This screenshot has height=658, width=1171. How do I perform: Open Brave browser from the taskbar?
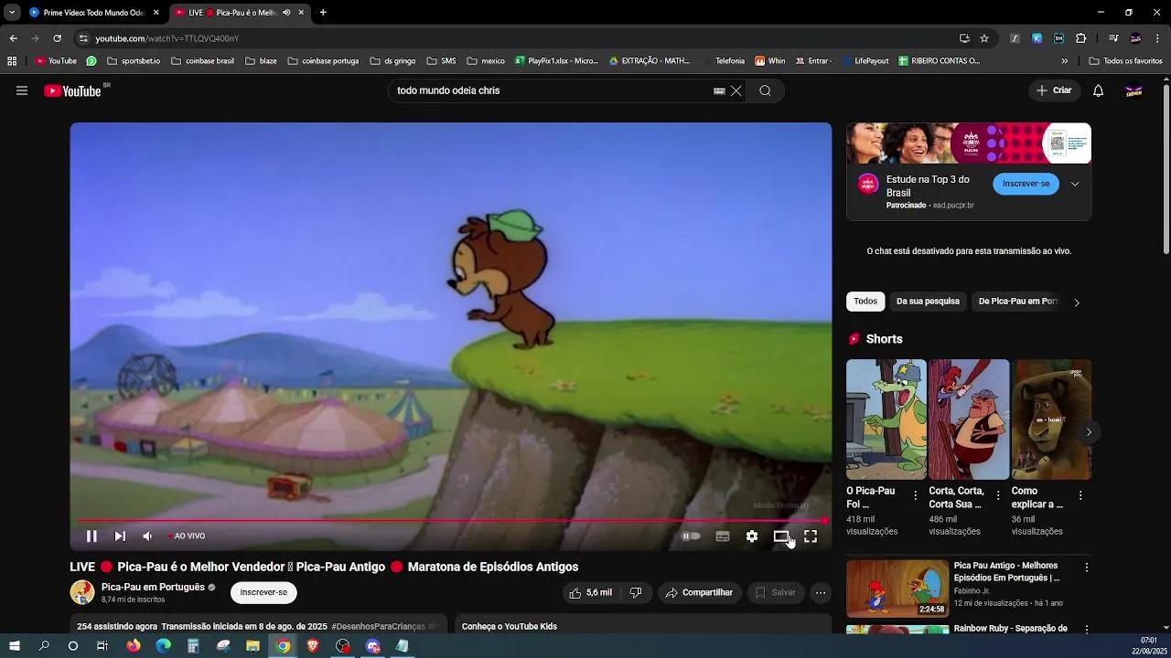tap(313, 646)
